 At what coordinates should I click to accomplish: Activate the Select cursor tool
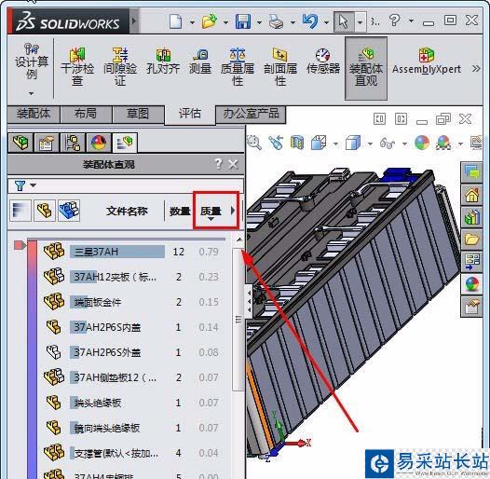pos(344,21)
